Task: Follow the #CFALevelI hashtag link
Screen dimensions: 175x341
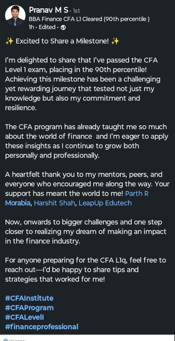Action: pyautogui.click(x=24, y=317)
